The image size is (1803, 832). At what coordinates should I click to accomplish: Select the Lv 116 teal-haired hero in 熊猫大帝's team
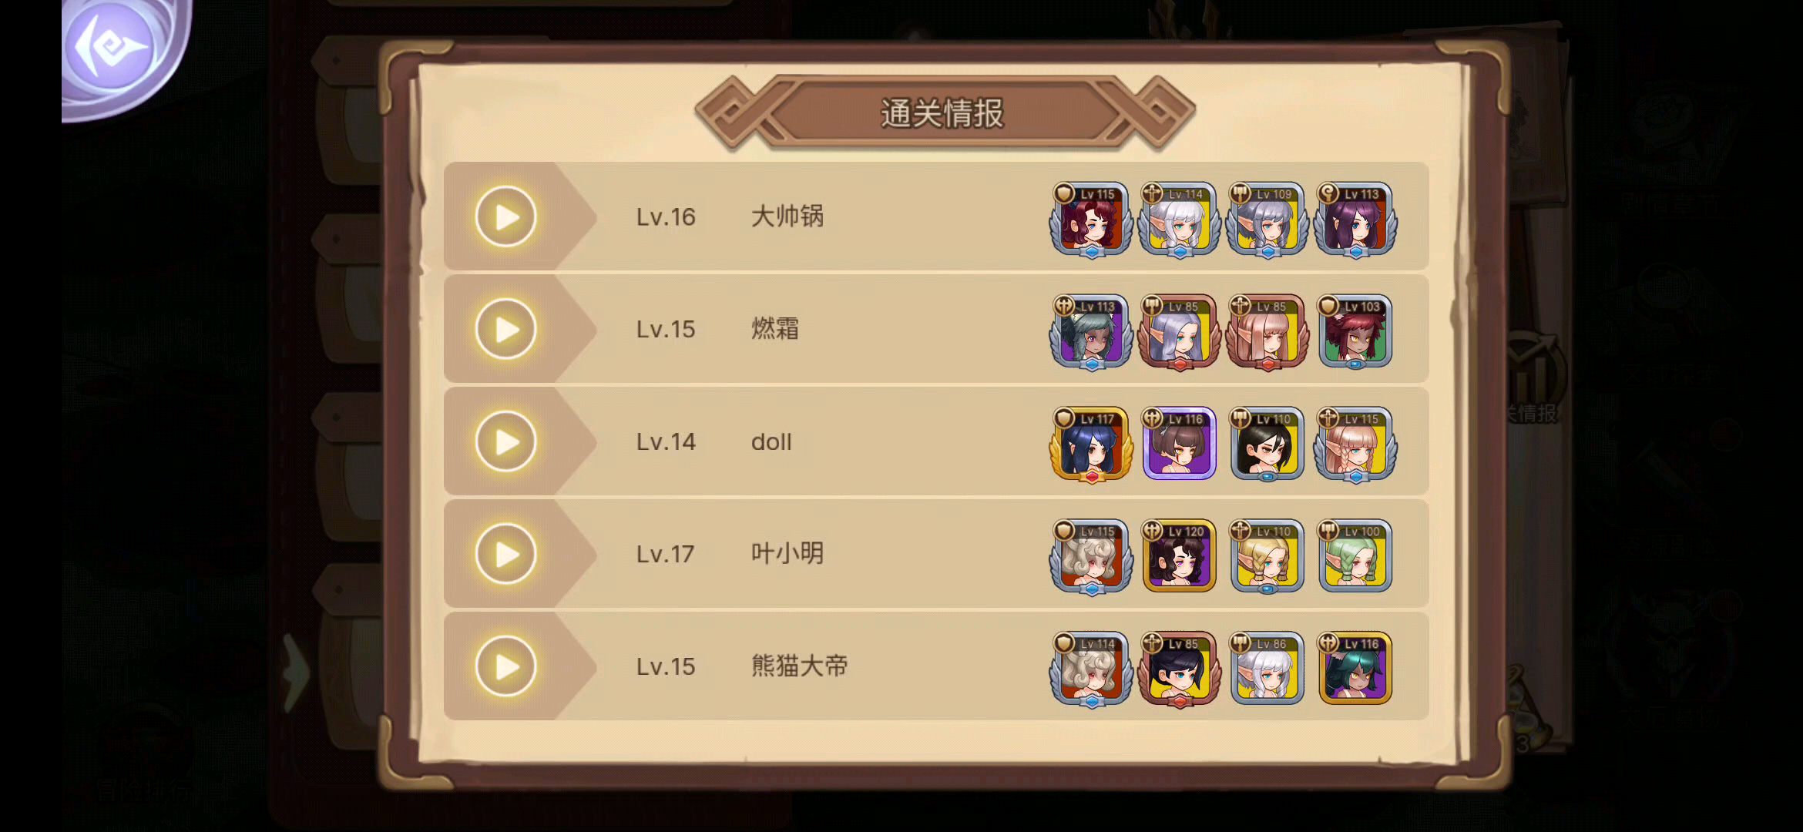(x=1355, y=669)
